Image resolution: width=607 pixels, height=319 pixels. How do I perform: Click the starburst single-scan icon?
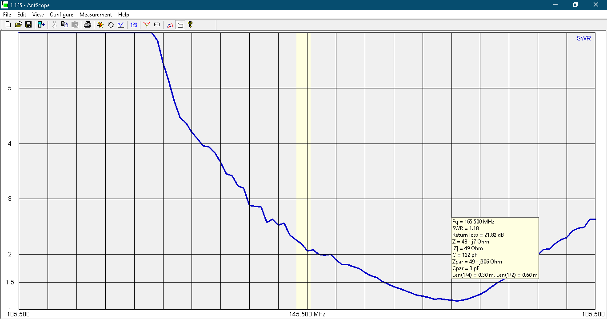click(100, 25)
